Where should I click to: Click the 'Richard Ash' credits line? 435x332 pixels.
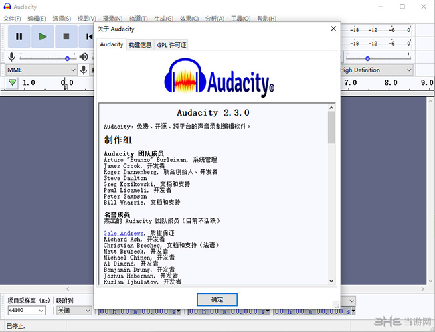pos(135,240)
